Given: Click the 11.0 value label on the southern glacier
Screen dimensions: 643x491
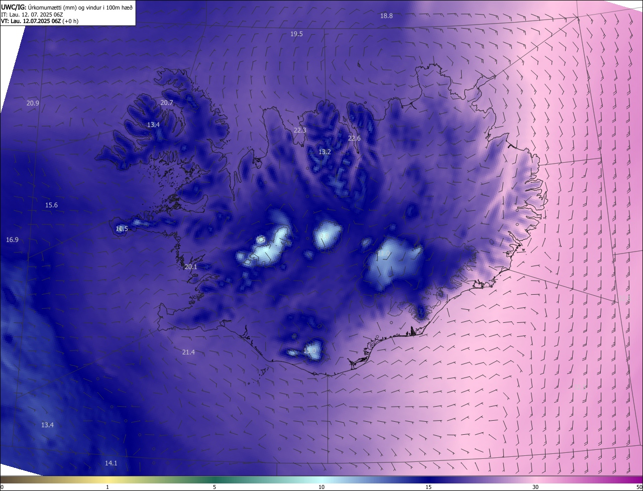Looking at the screenshot, I should [309, 351].
